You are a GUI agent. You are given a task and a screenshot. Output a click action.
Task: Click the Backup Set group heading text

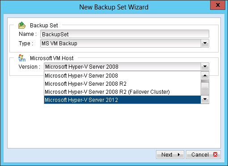[x=44, y=26]
